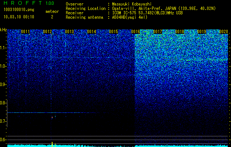Click time marker 0020
Image resolution: width=231 pixels, height=147 pixels.
[x=224, y=32]
